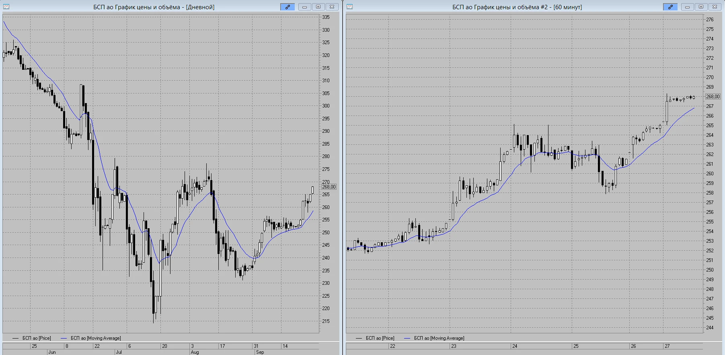Click the date label 24 on the 60-minute time axis
This screenshot has height=355, width=725.
pos(515,346)
